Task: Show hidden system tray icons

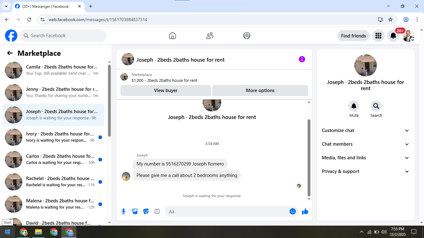Action: (361, 232)
